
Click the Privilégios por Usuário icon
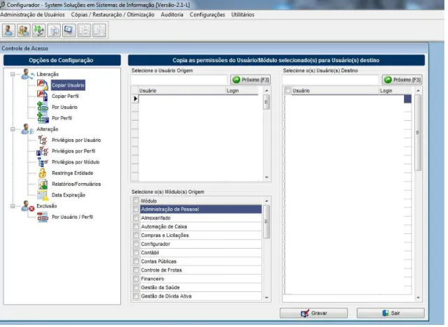43,140
